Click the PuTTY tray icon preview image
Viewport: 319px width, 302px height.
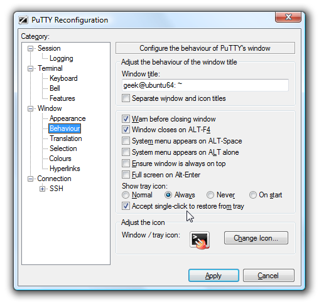pyautogui.click(x=200, y=241)
